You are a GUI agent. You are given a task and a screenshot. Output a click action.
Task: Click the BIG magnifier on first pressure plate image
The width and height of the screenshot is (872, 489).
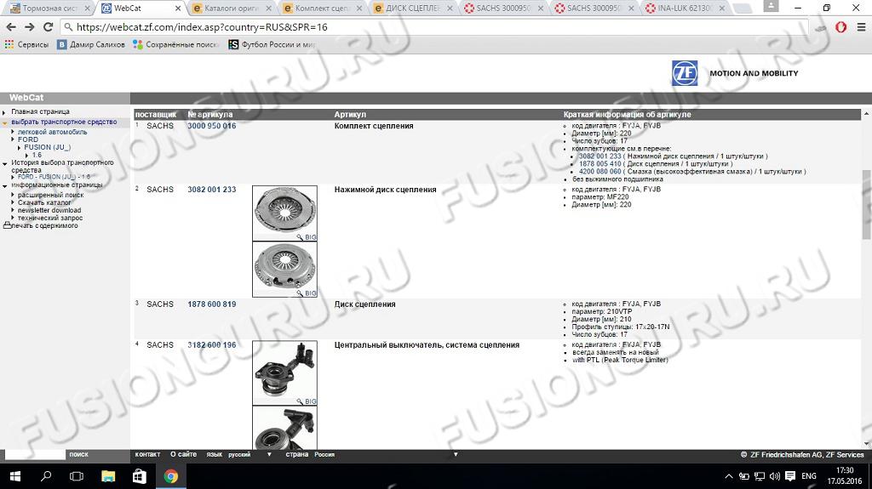click(x=307, y=237)
